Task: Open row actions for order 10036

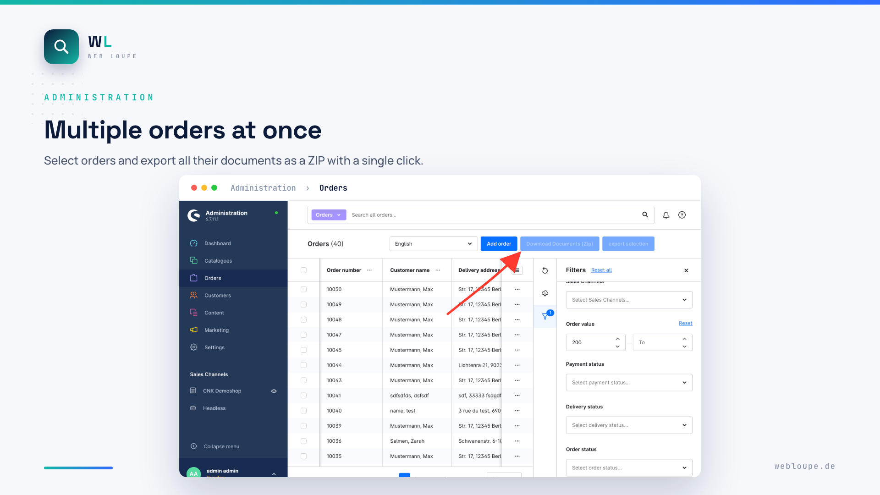Action: pyautogui.click(x=517, y=441)
